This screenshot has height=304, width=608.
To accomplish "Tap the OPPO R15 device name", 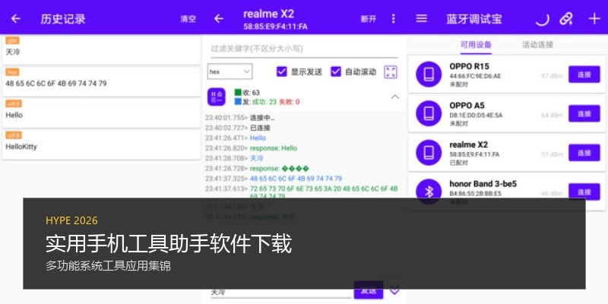I will (469, 66).
